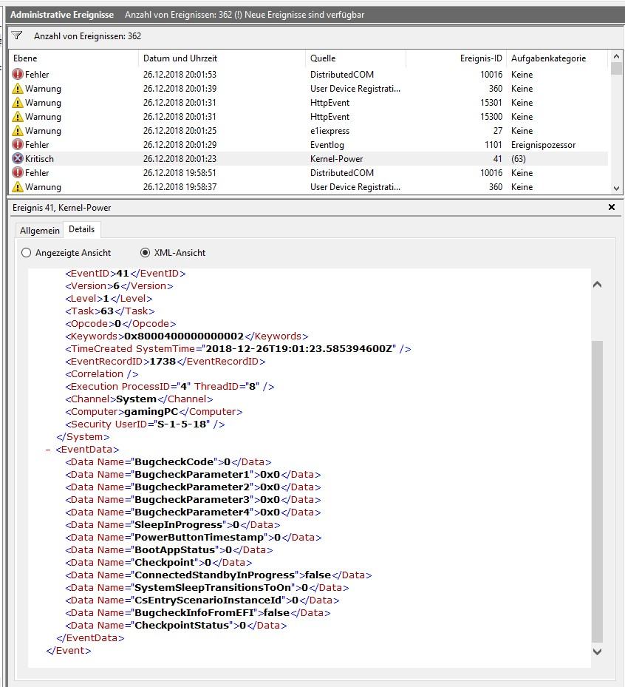
Task: Click the SleepInProgress data line
Action: [172, 525]
